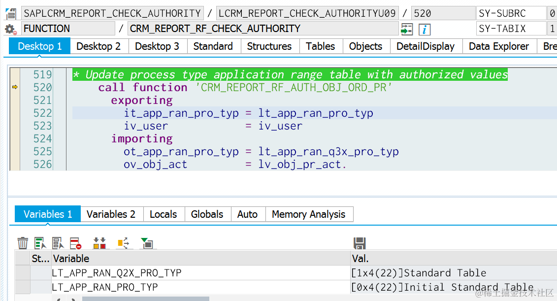
Task: Open the Objects tab
Action: (x=365, y=46)
